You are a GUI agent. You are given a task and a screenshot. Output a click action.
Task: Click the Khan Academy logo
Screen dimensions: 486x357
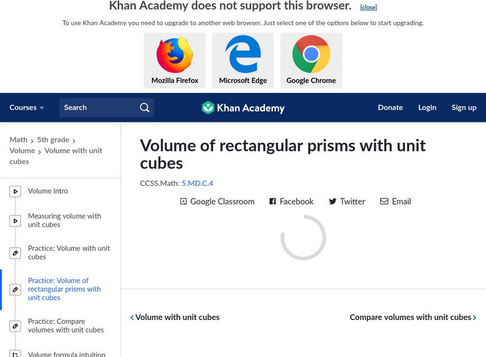(x=243, y=108)
